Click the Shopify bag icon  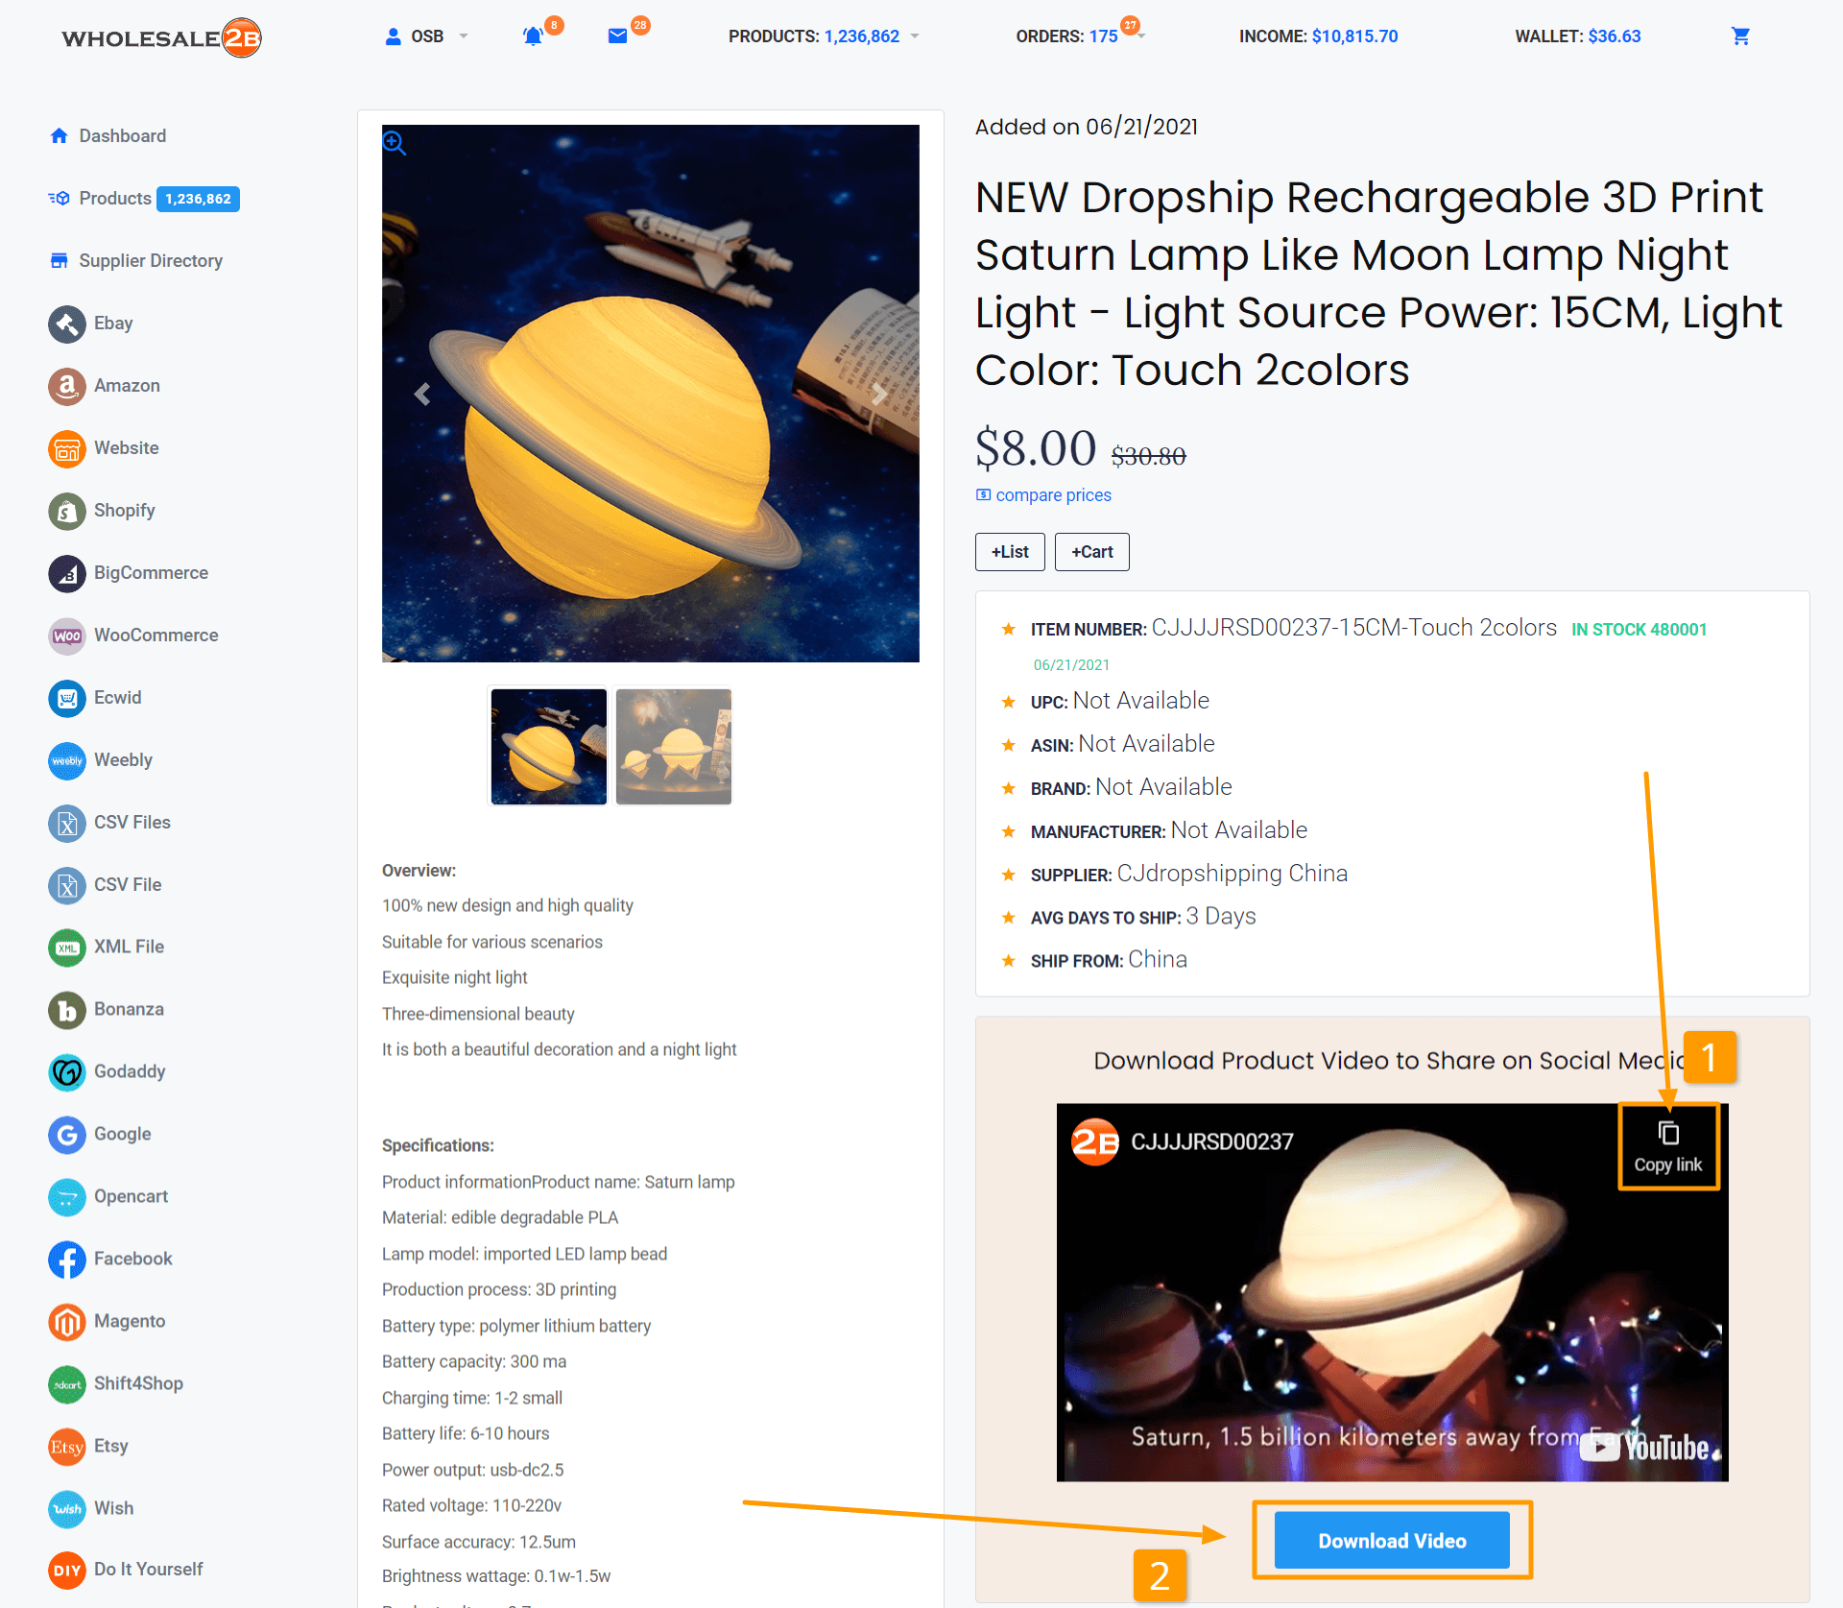pyautogui.click(x=67, y=511)
